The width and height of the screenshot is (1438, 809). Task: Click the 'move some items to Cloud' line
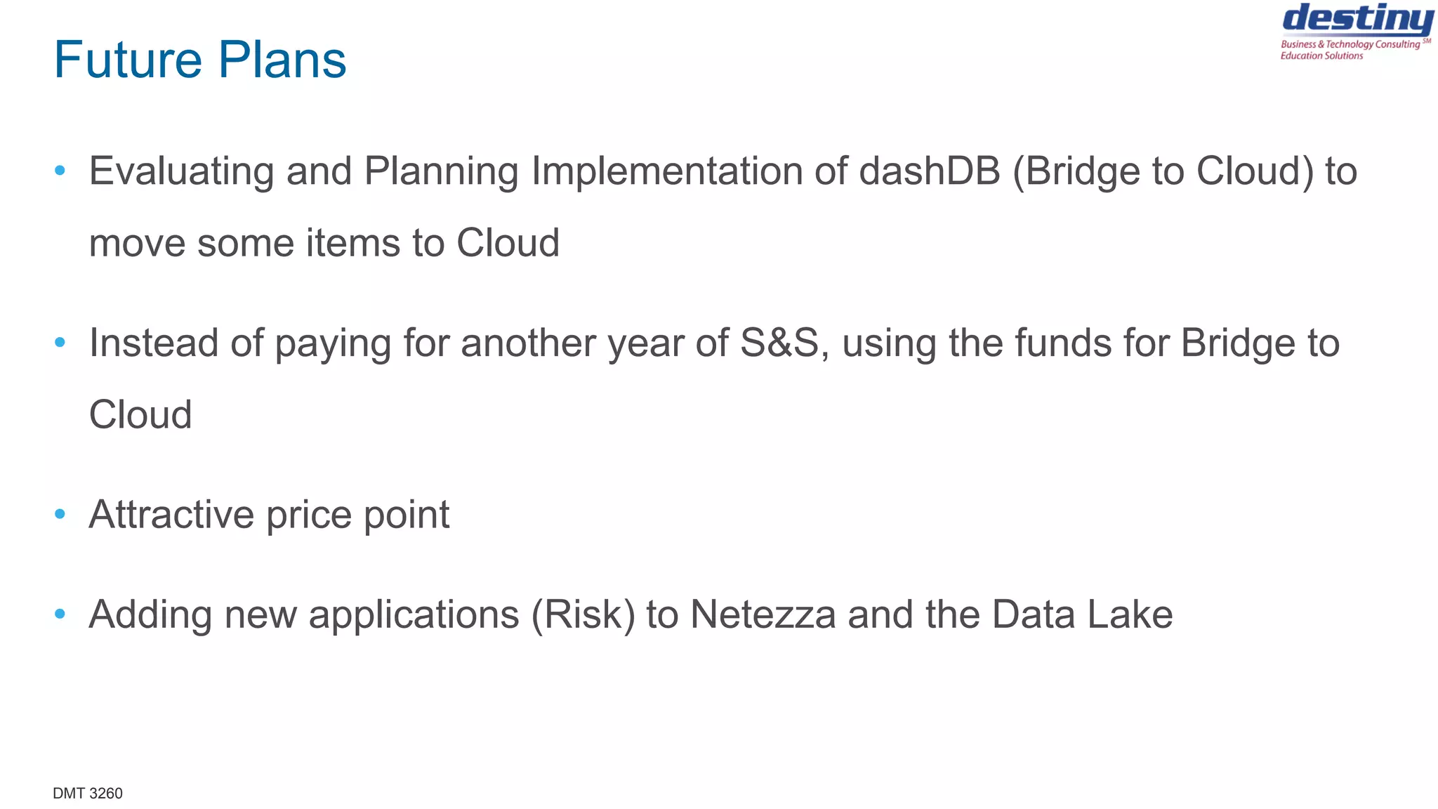tap(324, 243)
